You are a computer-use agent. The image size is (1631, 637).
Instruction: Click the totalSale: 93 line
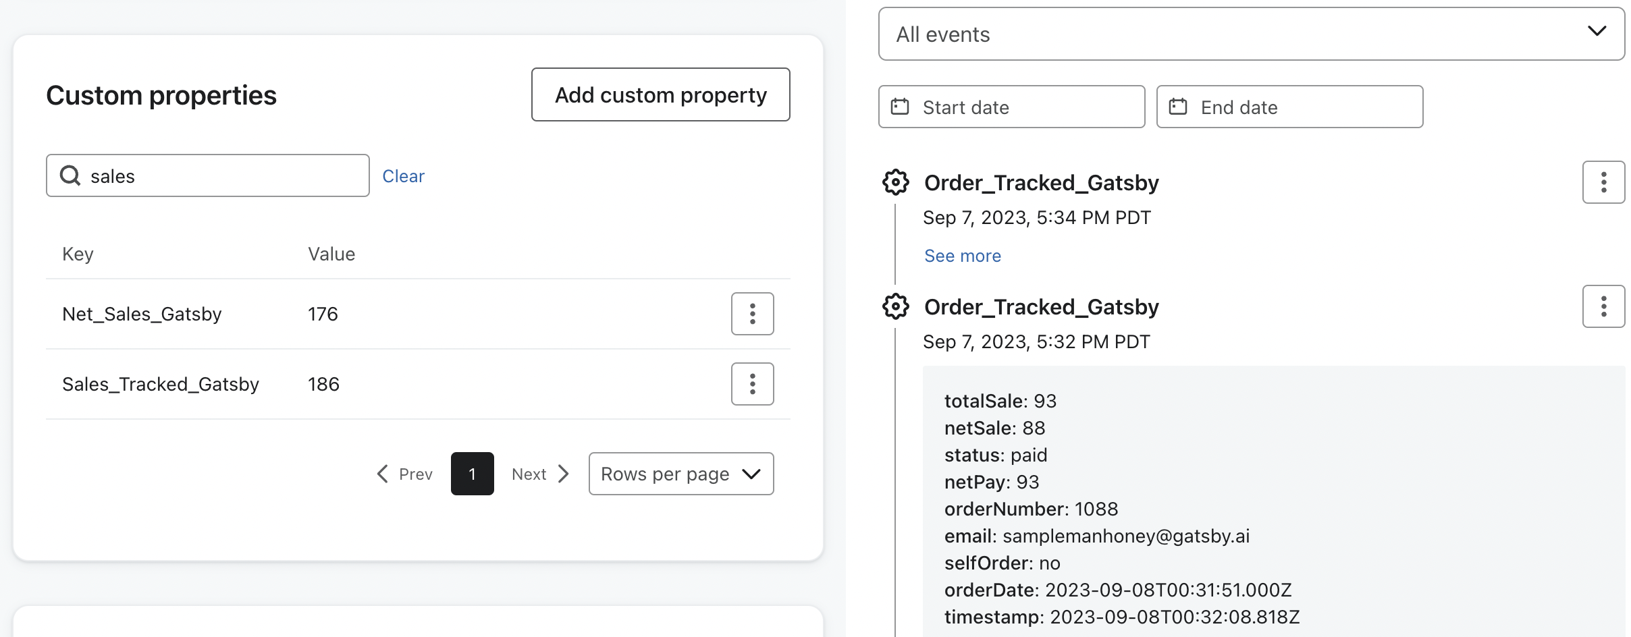[x=1000, y=401]
